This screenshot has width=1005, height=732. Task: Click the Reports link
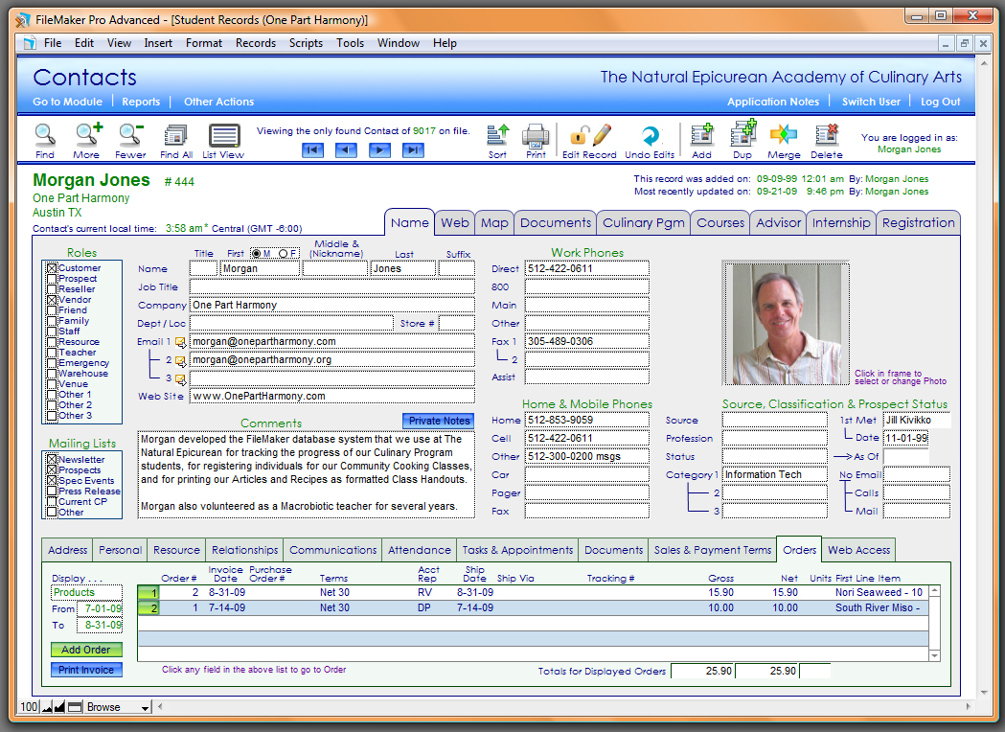click(141, 102)
